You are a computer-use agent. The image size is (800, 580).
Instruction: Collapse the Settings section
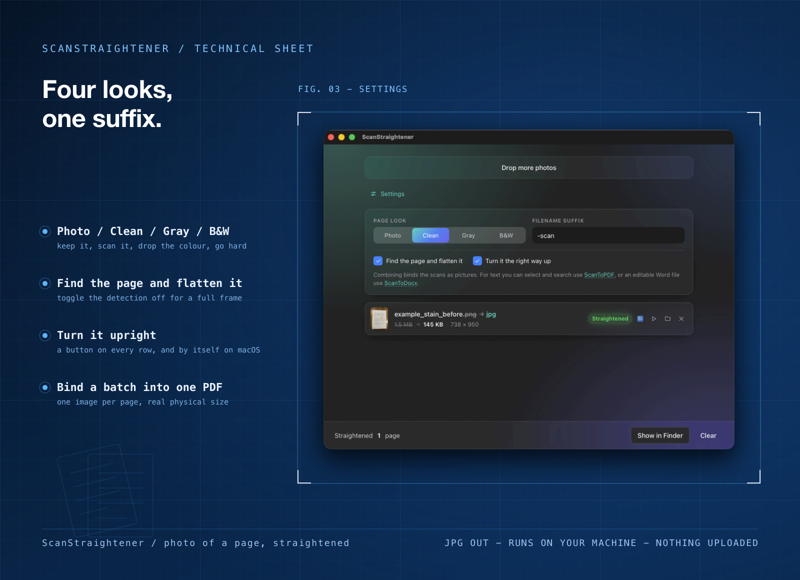[387, 194]
